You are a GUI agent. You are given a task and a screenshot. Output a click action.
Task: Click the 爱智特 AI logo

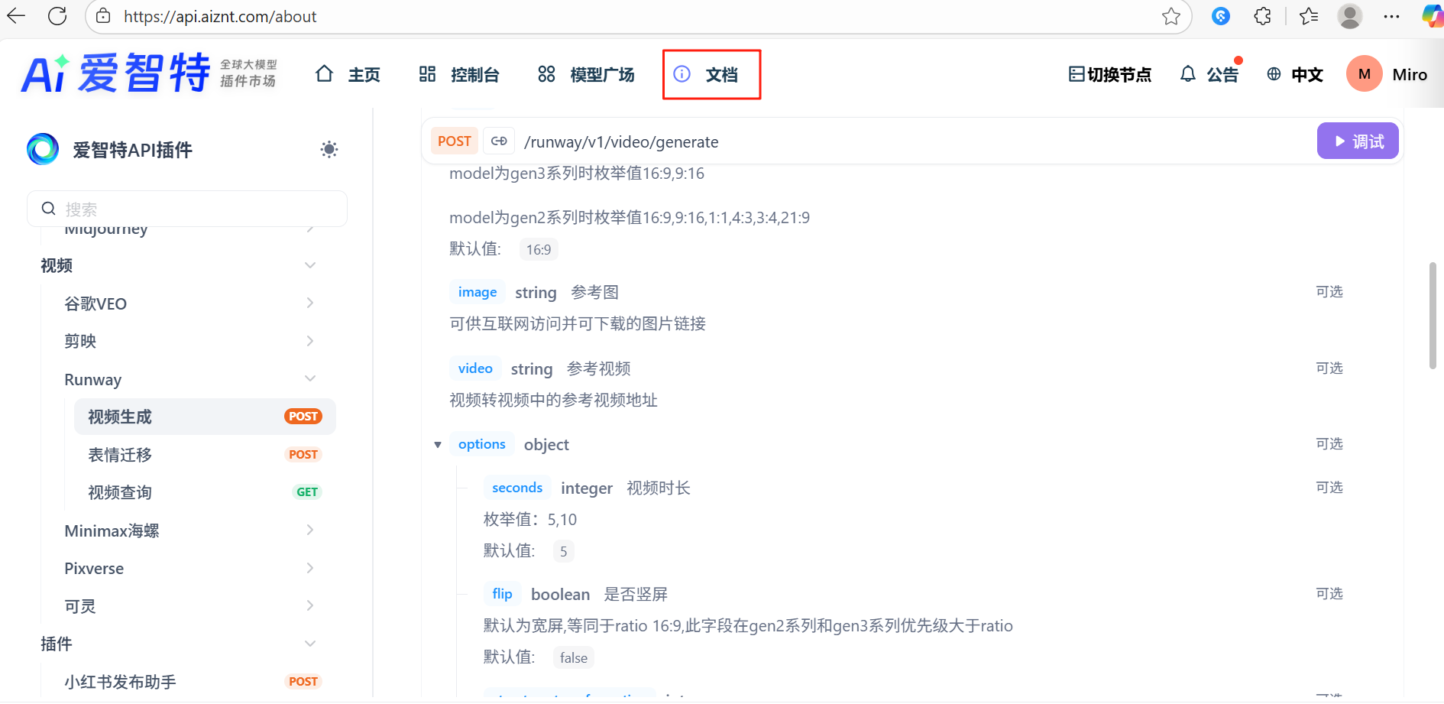click(x=150, y=74)
